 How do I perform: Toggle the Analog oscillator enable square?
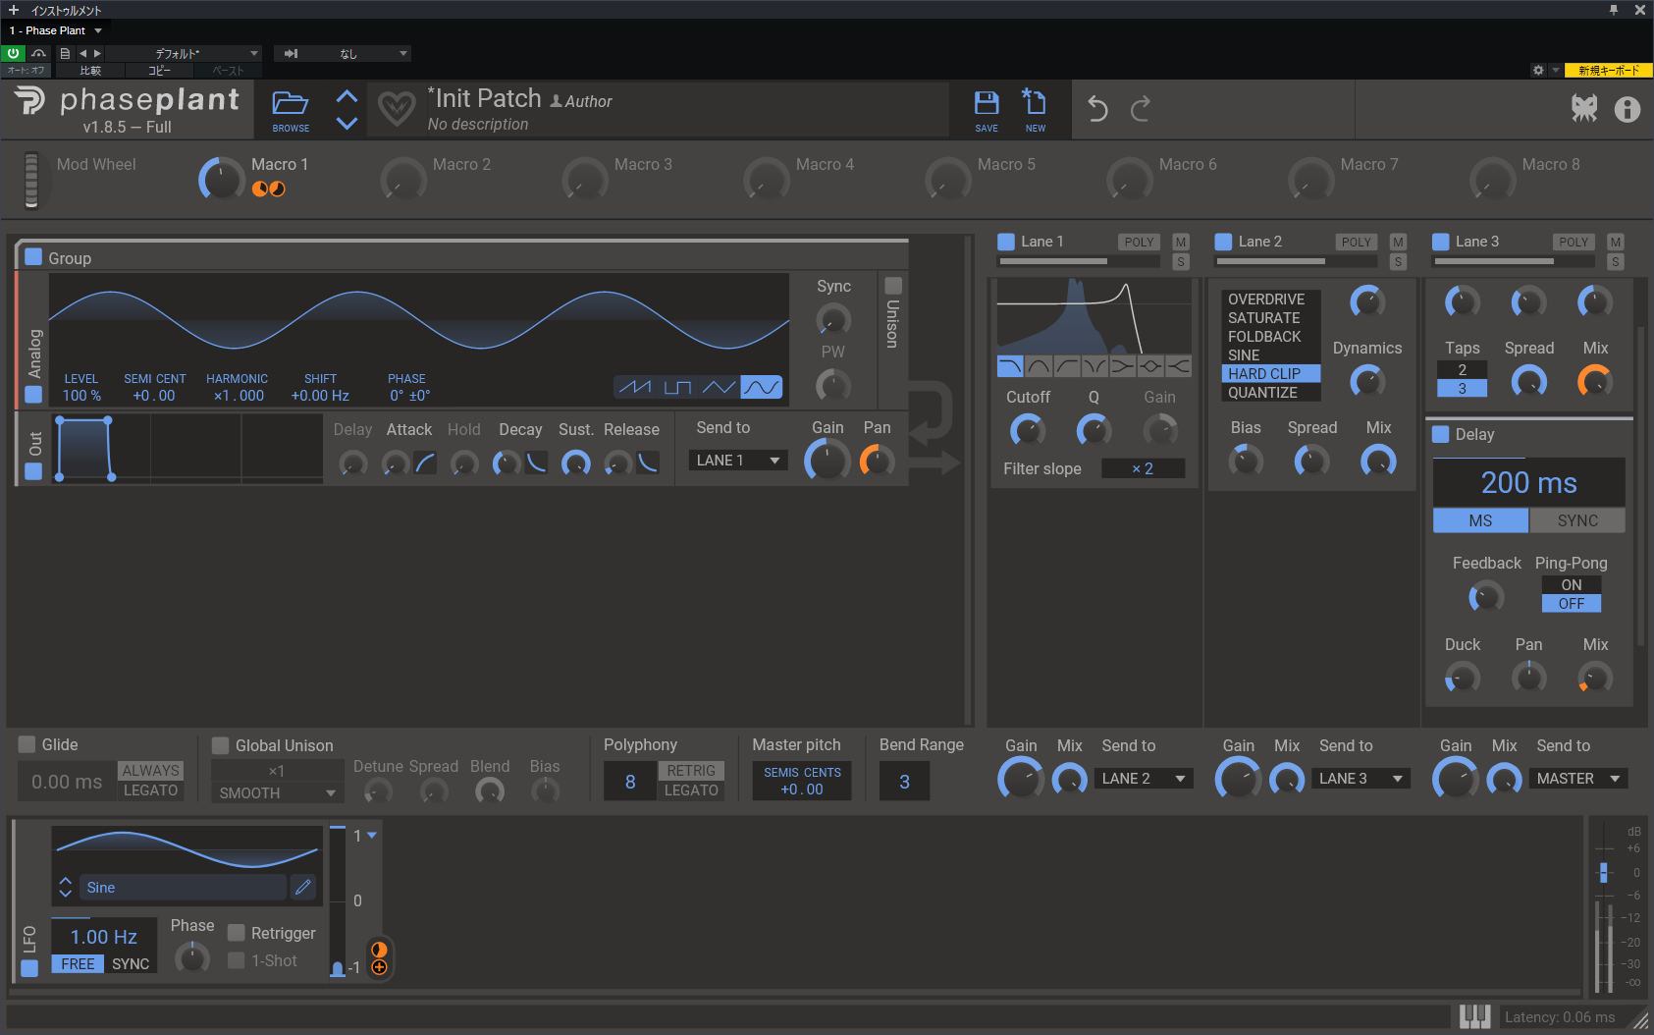33,394
